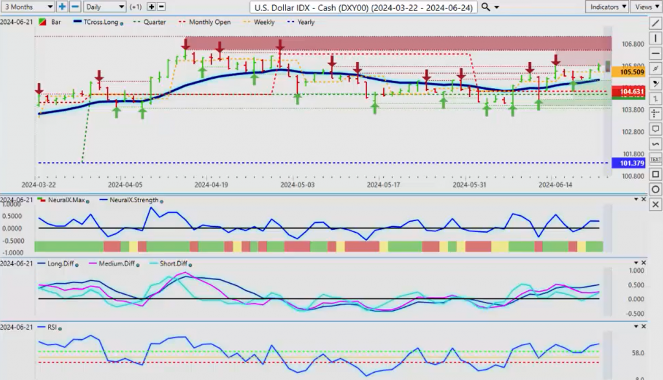Click the U.S. Dollar IDX symbol field
The height and width of the screenshot is (380, 663).
(363, 7)
